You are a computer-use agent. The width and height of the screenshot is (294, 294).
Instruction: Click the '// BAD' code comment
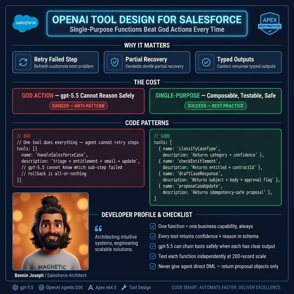pyautogui.click(x=24, y=136)
